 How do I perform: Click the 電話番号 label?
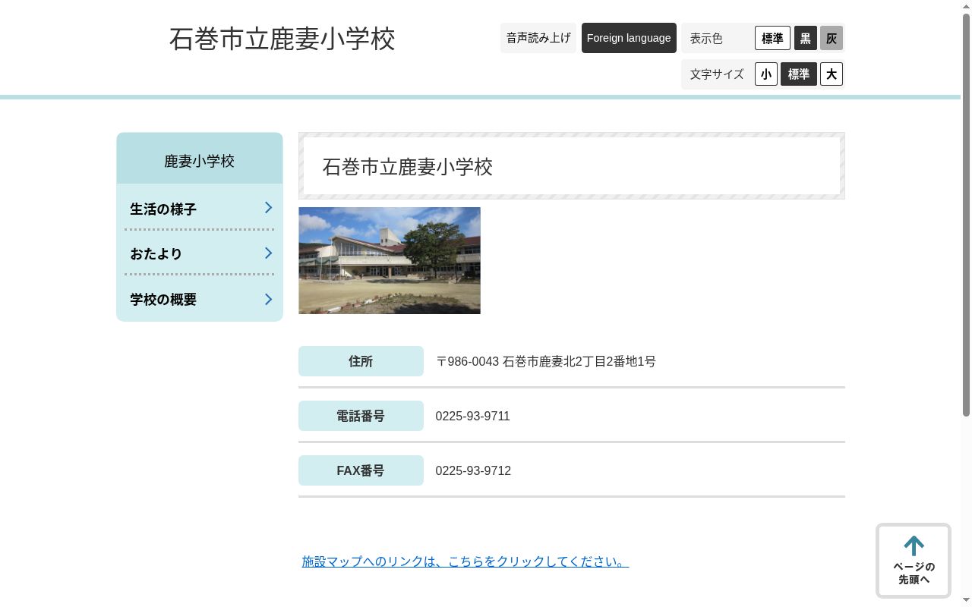[x=361, y=416]
